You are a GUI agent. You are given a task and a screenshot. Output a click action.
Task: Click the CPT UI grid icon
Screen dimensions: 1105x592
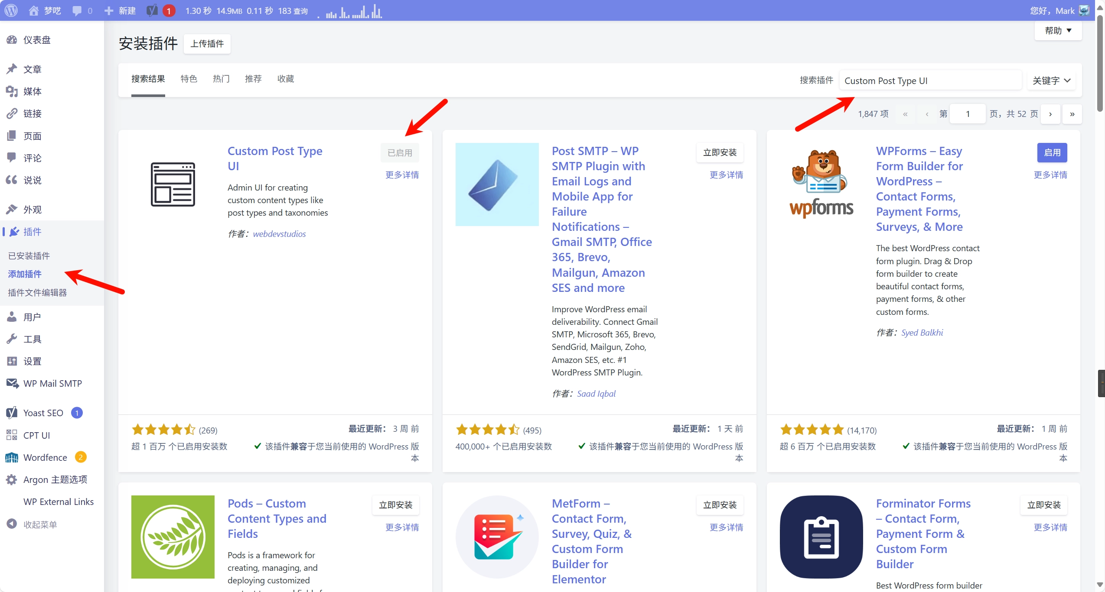[12, 435]
